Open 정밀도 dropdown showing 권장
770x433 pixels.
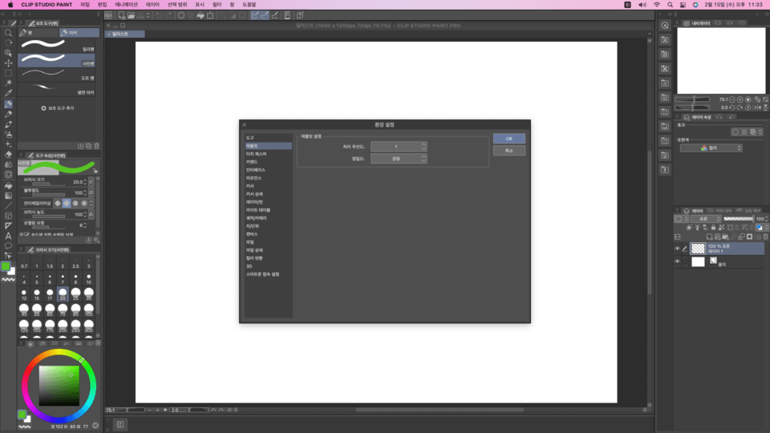399,159
